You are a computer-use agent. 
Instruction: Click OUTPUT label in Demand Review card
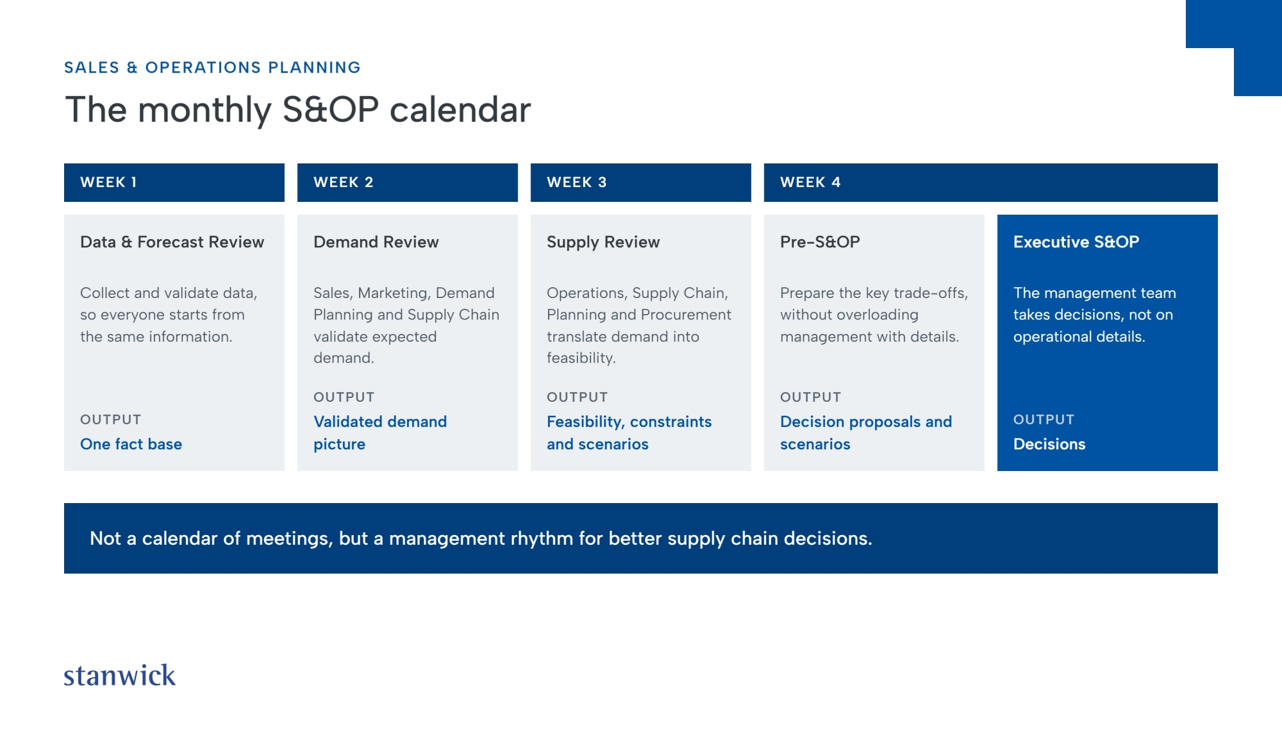344,397
